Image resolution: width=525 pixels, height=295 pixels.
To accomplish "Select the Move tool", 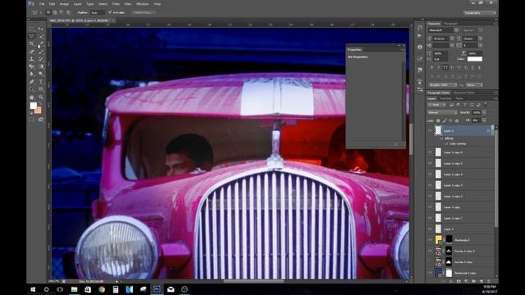I will tap(41, 29).
